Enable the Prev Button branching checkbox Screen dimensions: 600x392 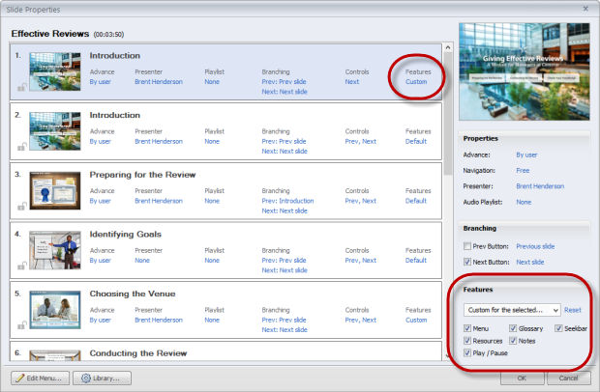[x=468, y=246]
